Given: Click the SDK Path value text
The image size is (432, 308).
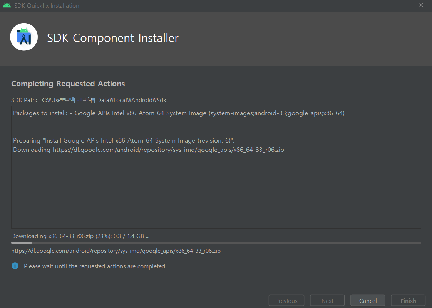Looking at the screenshot, I should click(104, 100).
